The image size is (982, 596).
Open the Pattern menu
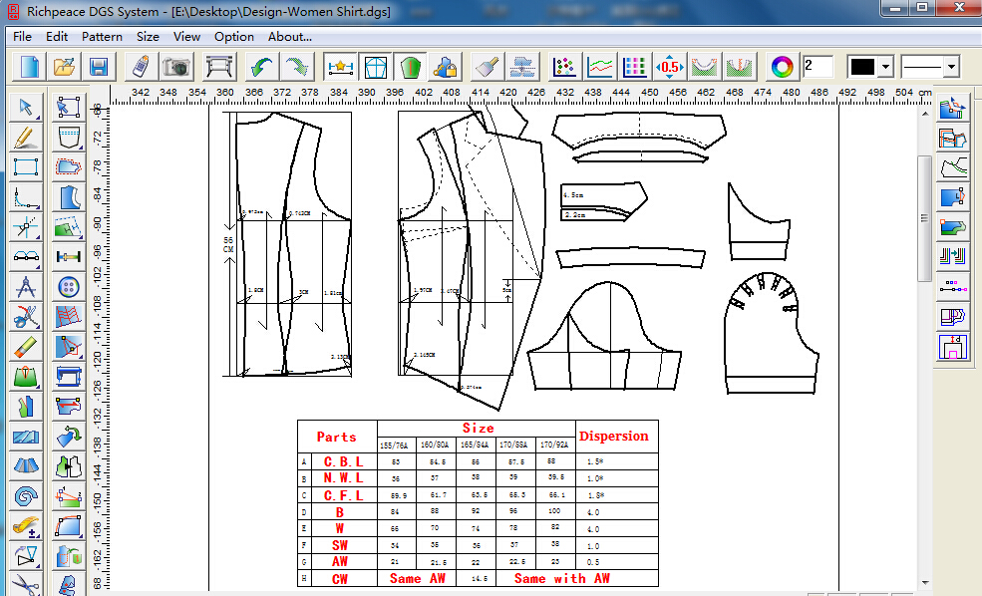[x=103, y=36]
